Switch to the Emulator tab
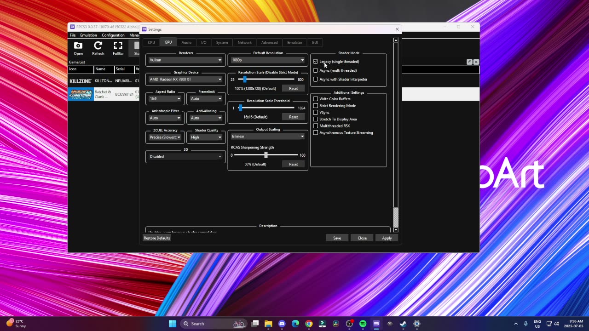Viewport: 589px width, 331px height. (x=294, y=43)
